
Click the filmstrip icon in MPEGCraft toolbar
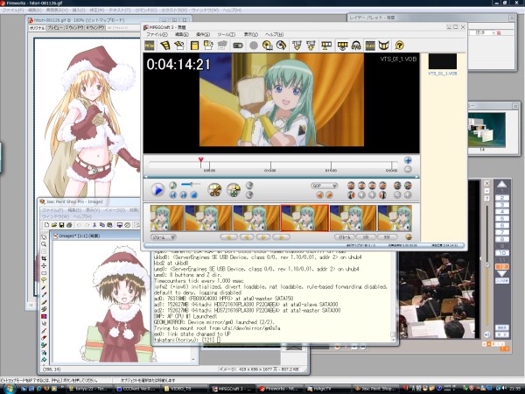pos(164,46)
